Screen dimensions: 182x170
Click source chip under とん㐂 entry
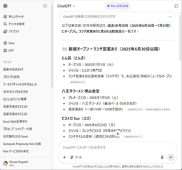point(78,82)
